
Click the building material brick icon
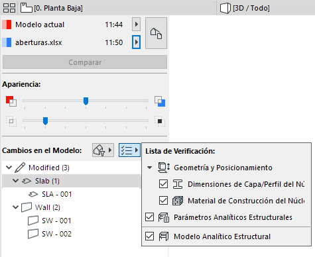click(x=178, y=201)
